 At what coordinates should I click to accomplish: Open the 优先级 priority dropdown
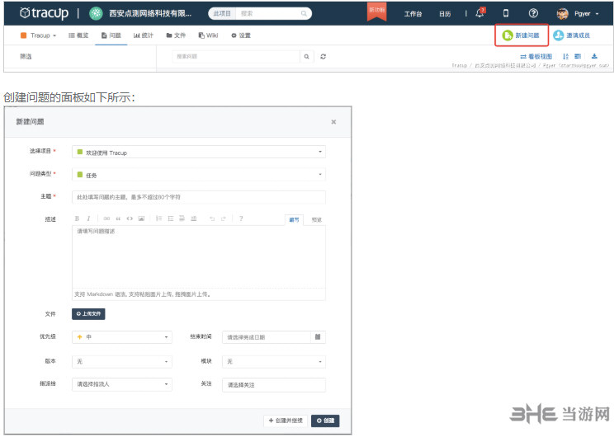click(122, 337)
